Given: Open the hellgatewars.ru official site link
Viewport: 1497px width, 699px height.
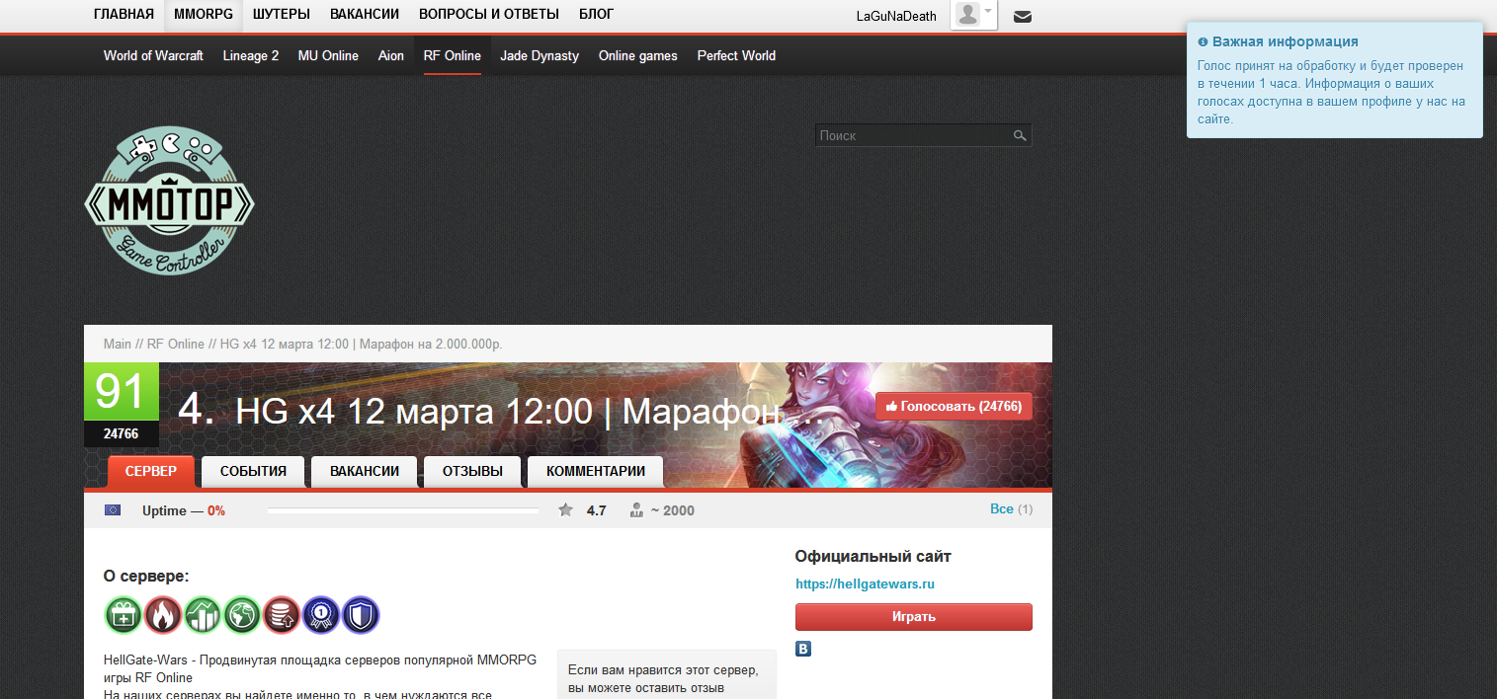Looking at the screenshot, I should [865, 583].
